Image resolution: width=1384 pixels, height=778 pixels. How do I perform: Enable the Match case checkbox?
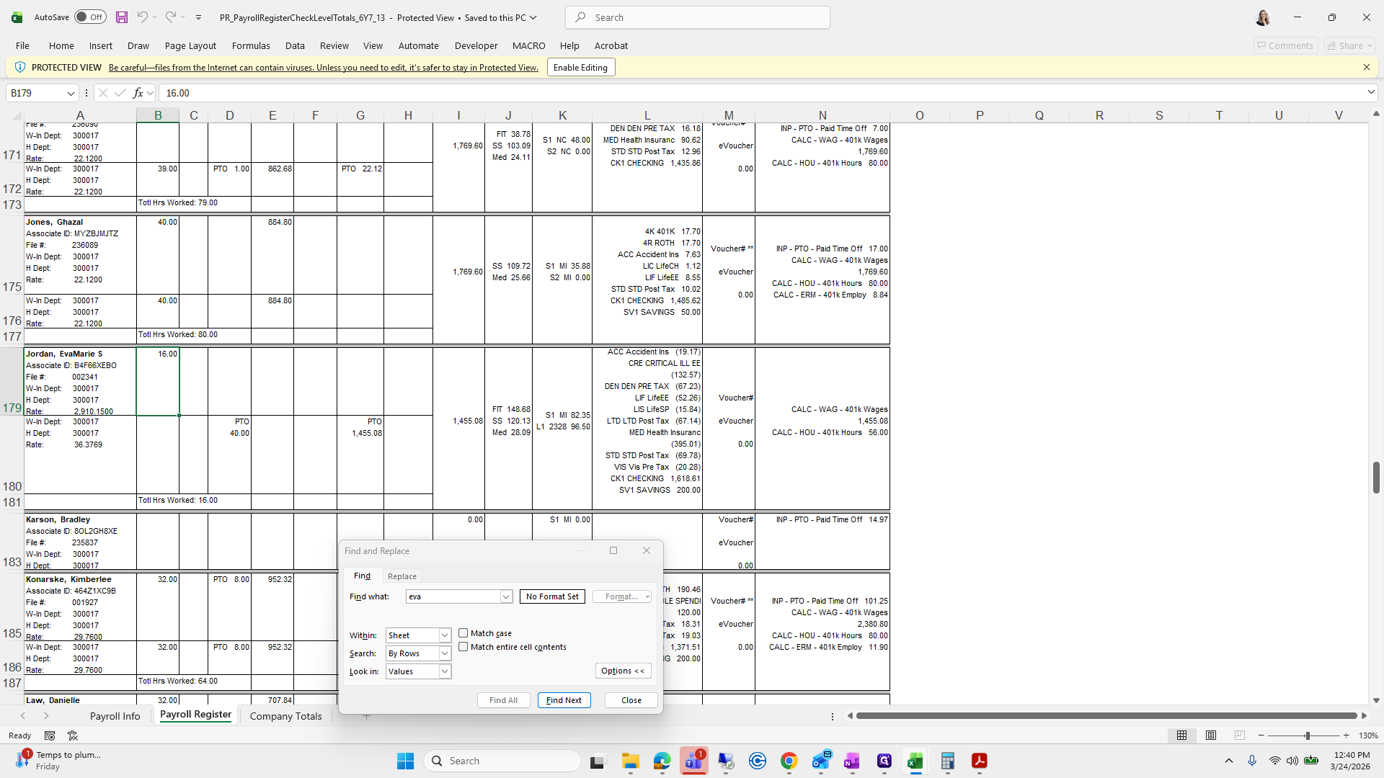click(463, 633)
